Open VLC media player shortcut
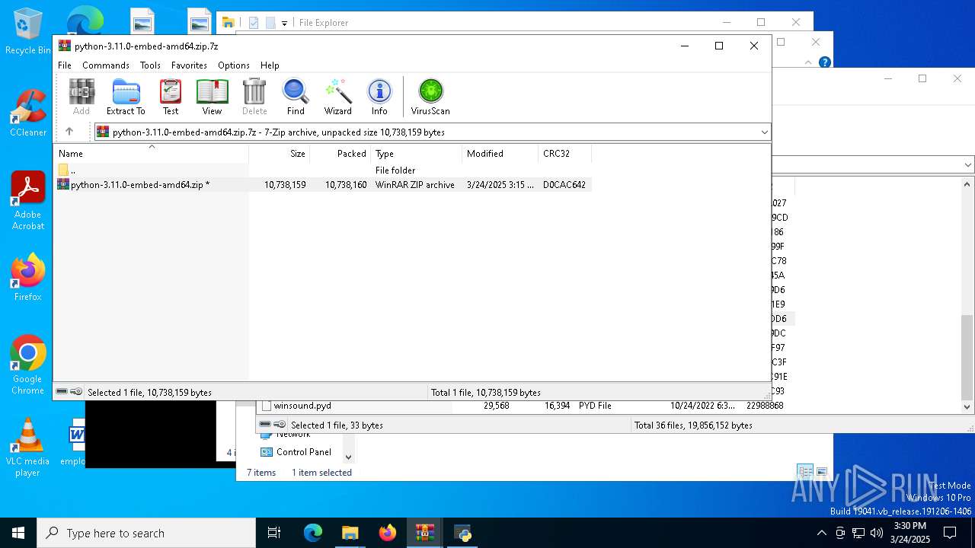975x548 pixels. [28, 448]
